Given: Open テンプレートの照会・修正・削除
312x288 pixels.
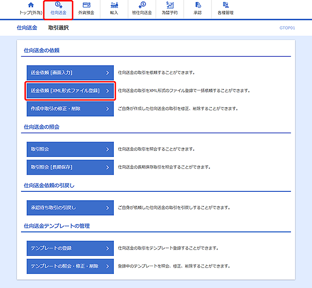Looking at the screenshot, I should click(70, 266).
